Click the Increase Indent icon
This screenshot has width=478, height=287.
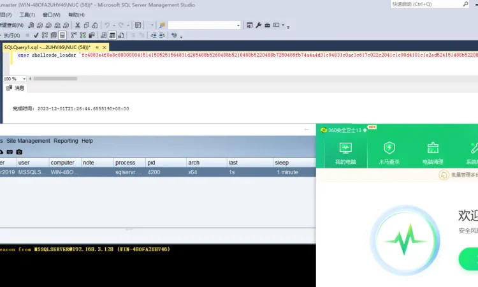click(162, 35)
